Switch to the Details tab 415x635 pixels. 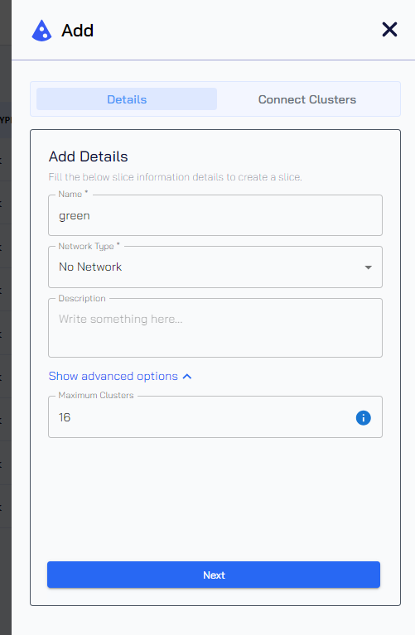[127, 99]
